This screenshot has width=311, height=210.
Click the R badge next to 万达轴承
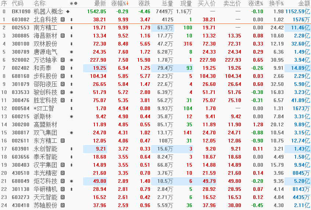[x=63, y=60]
